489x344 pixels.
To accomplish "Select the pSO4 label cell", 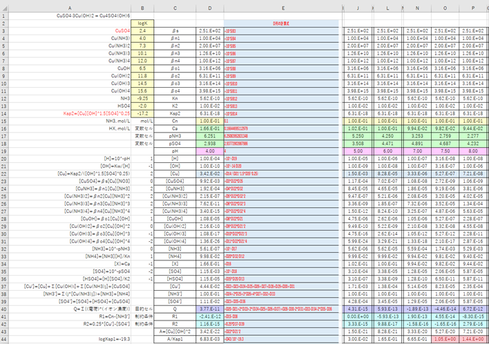I will [175, 144].
